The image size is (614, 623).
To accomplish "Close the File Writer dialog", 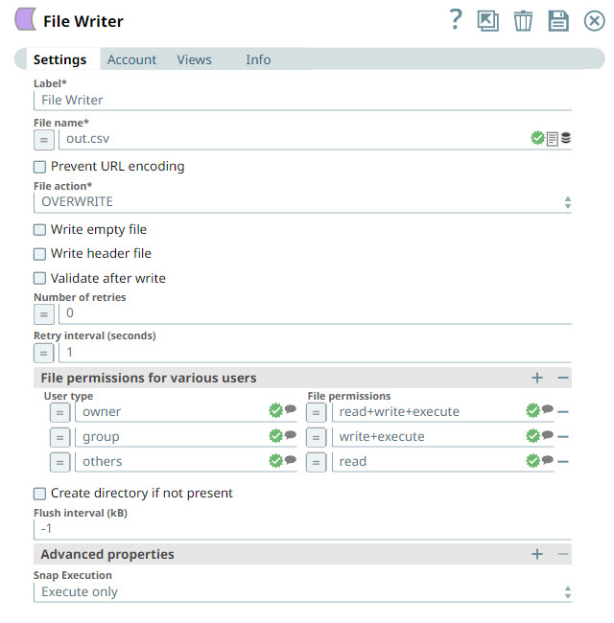I will click(595, 21).
